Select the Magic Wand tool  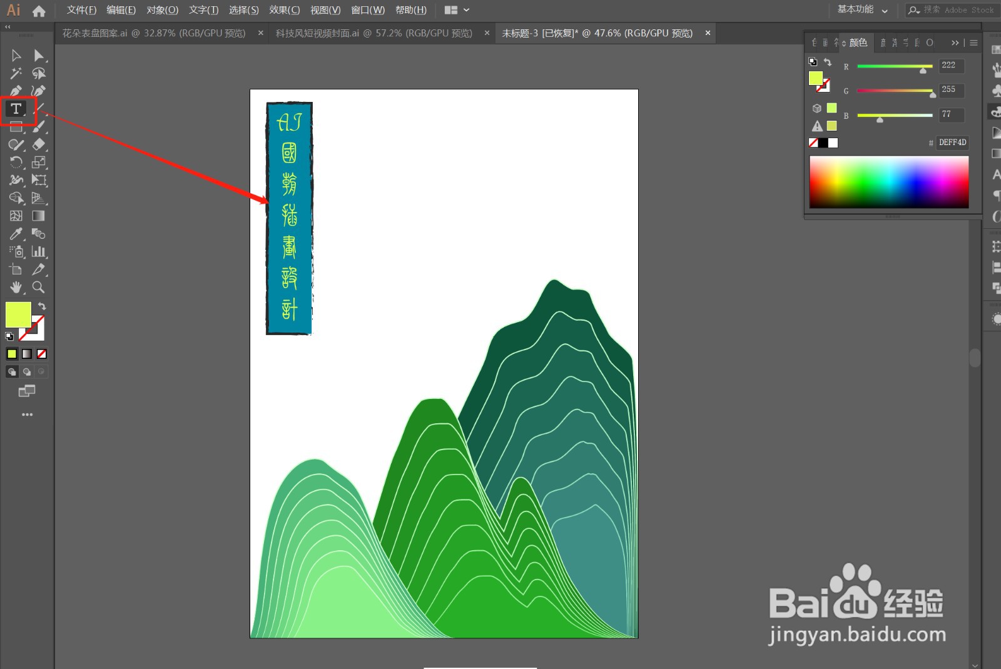click(x=16, y=73)
